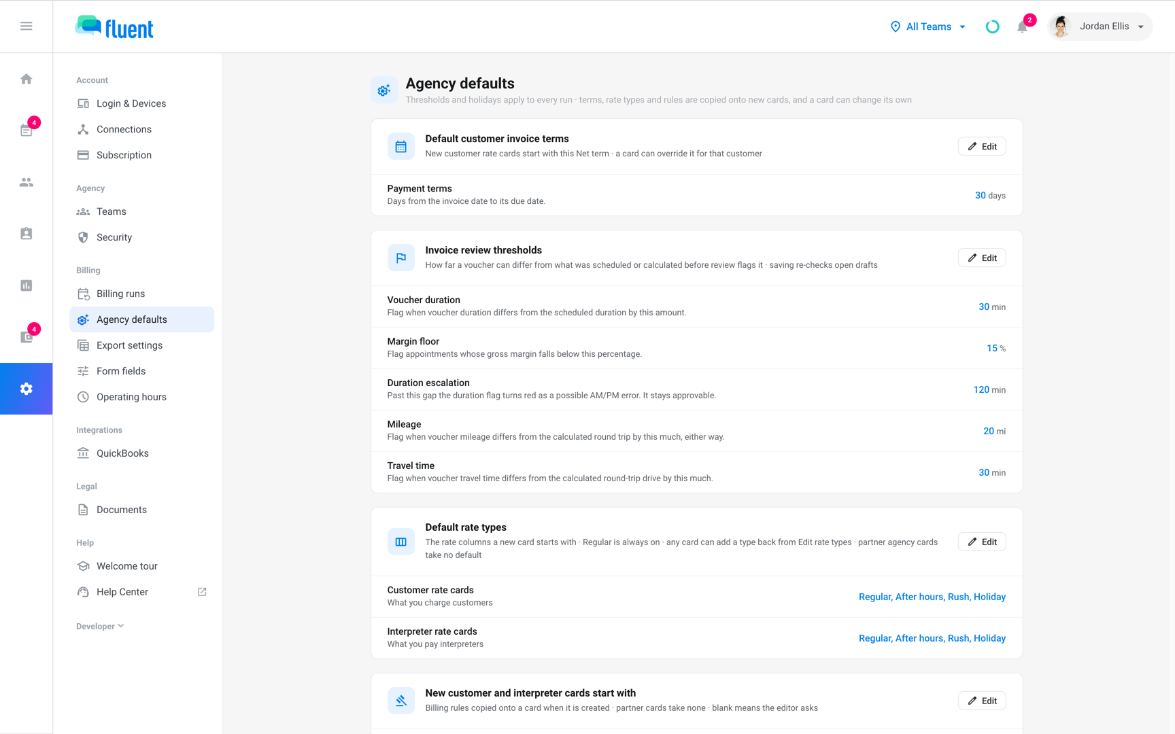Open the reports chart icon in rail

[x=26, y=285]
